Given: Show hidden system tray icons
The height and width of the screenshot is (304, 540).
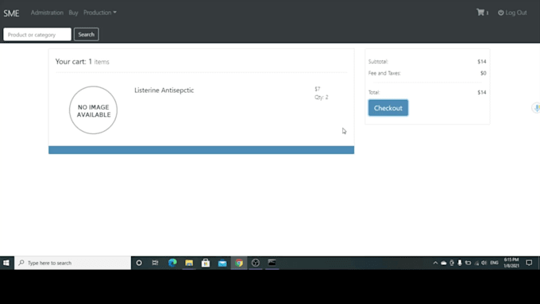Looking at the screenshot, I should [x=435, y=263].
